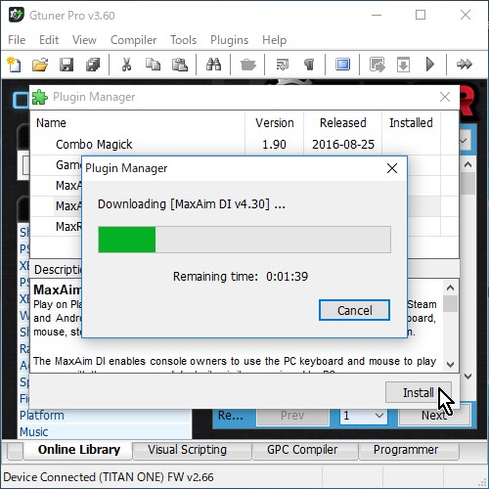
Task: Click the Gtuner Pro app icon
Action: pyautogui.click(x=16, y=15)
